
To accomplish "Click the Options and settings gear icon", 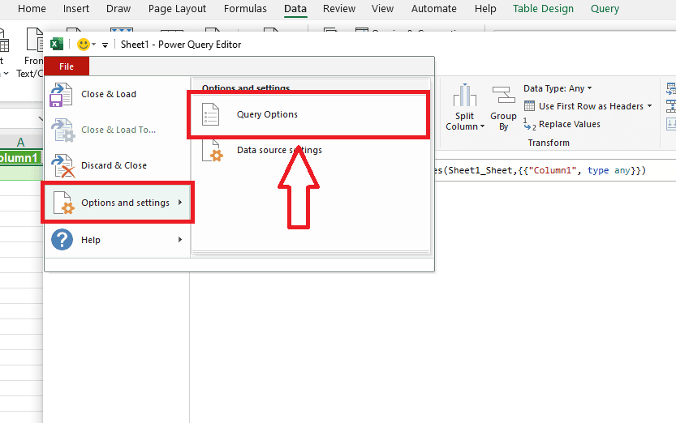I will click(64, 203).
